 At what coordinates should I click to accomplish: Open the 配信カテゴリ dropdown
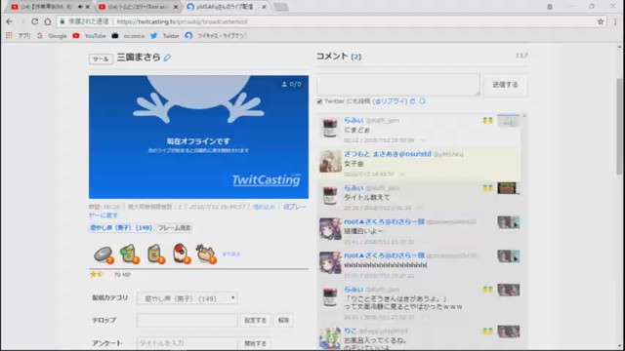(187, 298)
